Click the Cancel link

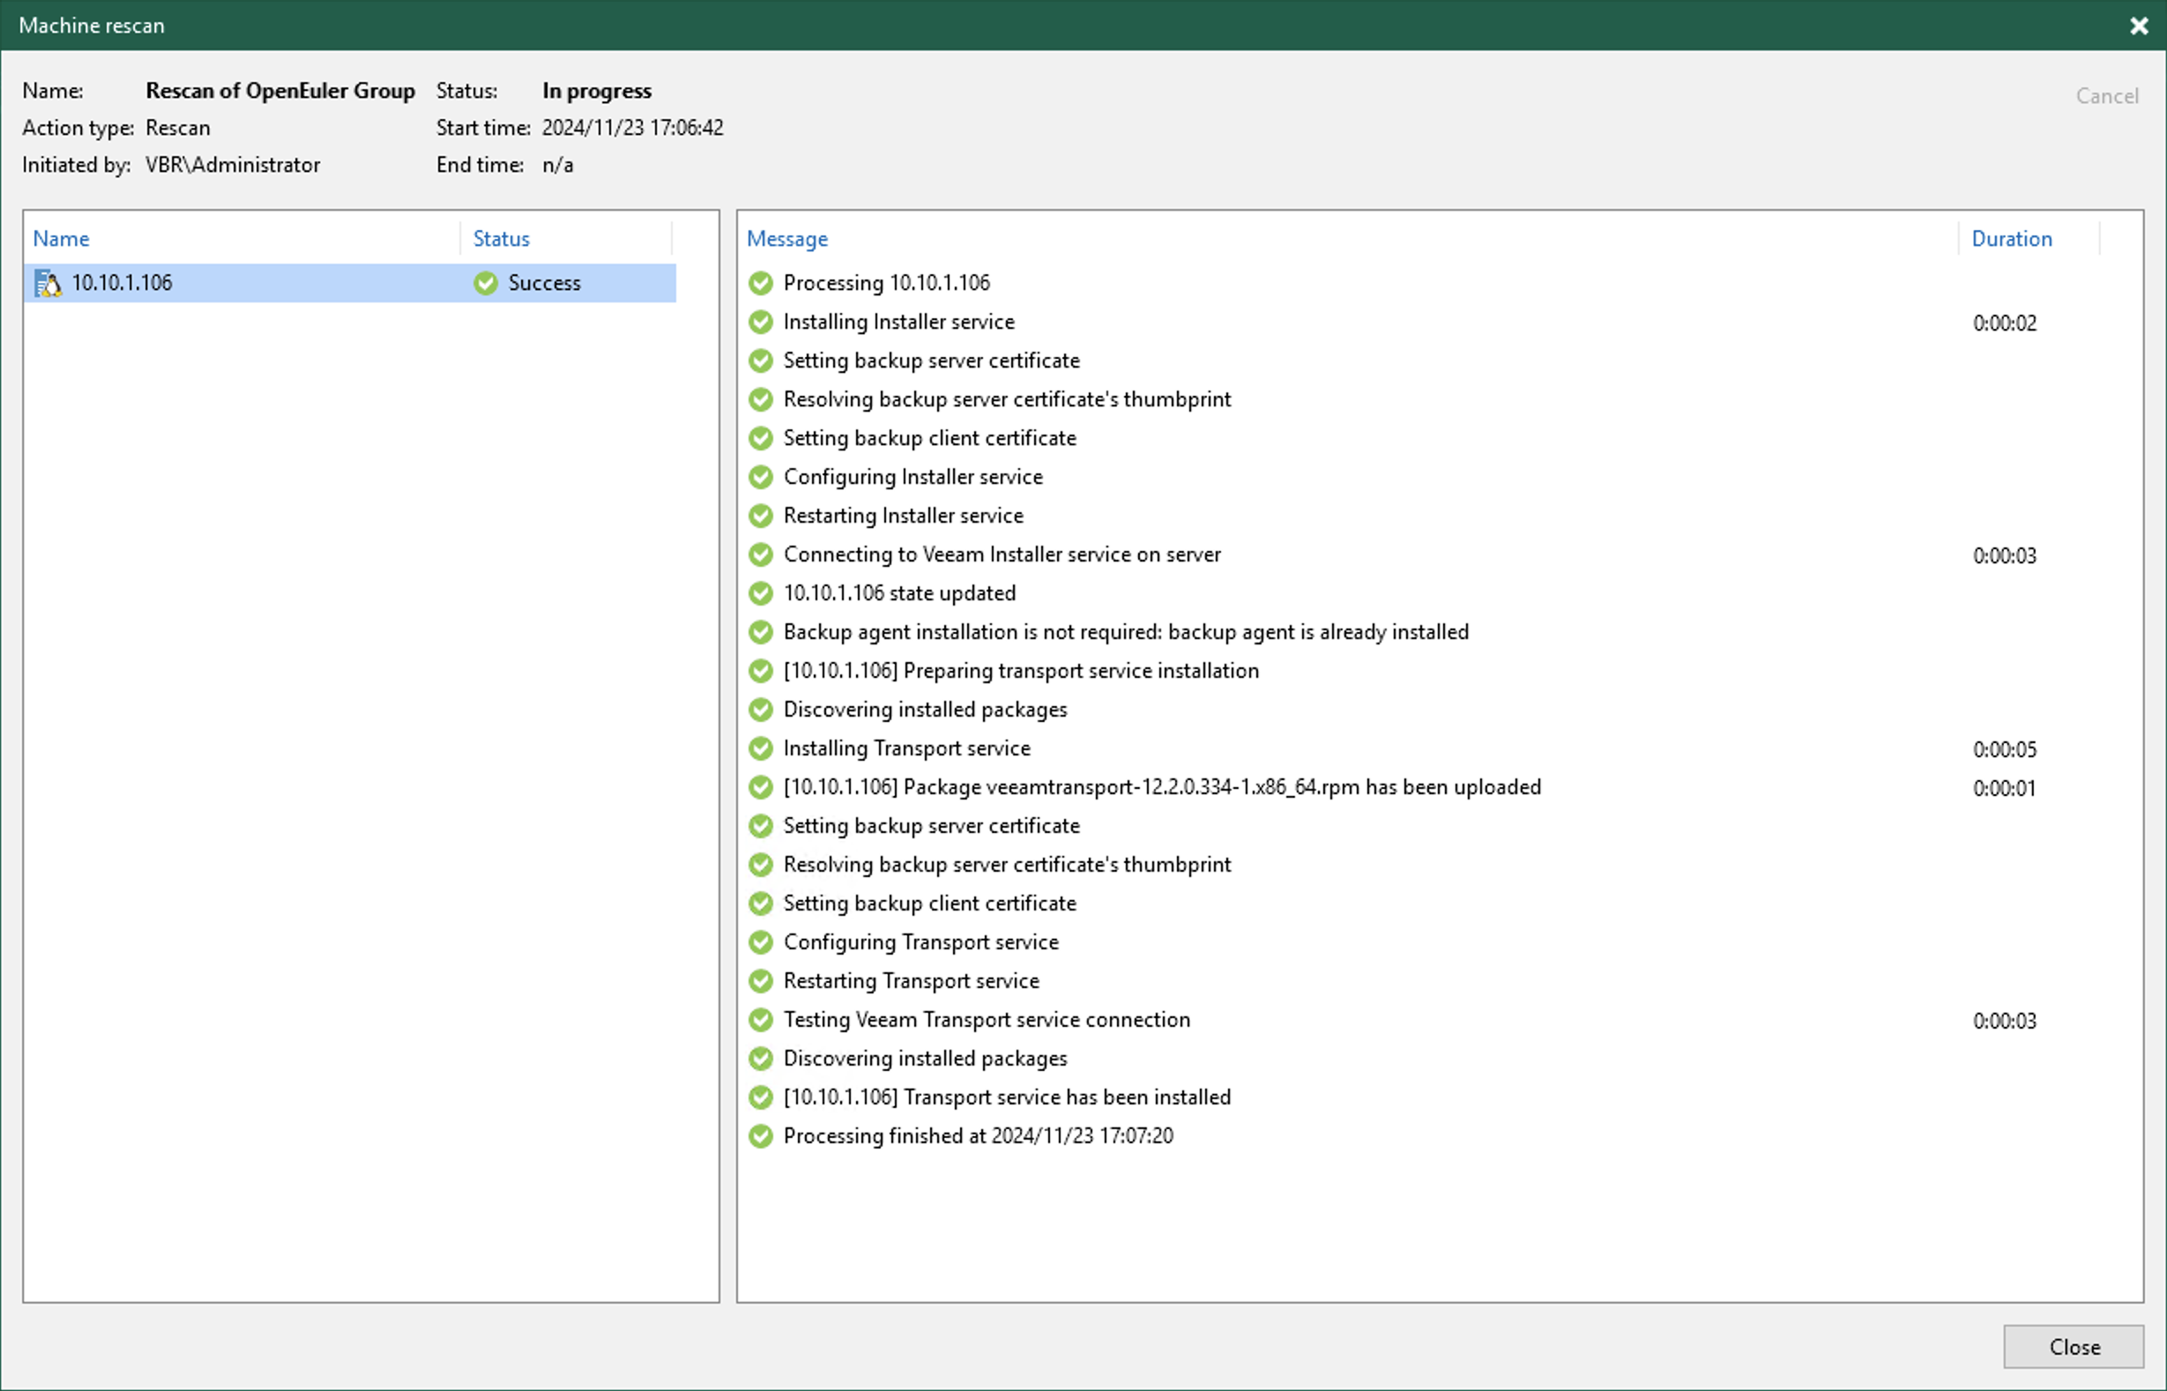coord(2106,96)
